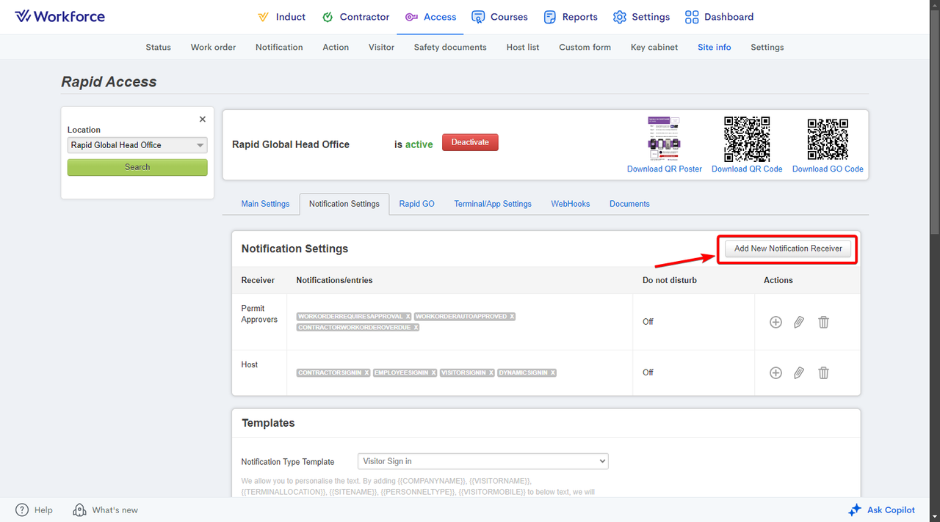Remove WORKORDERREQUIRESAPPROVAL tag
940x522 pixels.
(408, 317)
